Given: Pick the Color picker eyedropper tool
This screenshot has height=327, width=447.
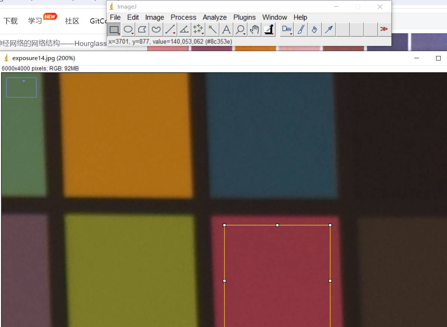Looking at the screenshot, I should tap(268, 29).
